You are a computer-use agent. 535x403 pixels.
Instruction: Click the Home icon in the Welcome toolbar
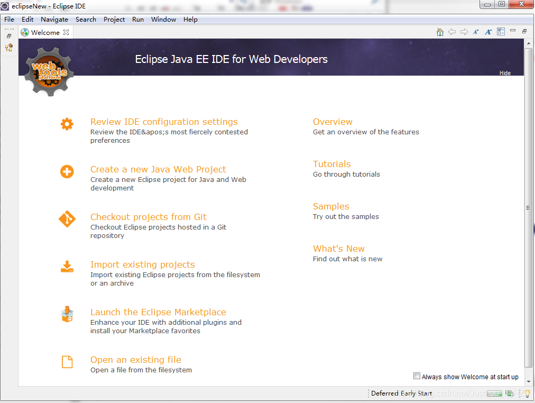coord(440,32)
